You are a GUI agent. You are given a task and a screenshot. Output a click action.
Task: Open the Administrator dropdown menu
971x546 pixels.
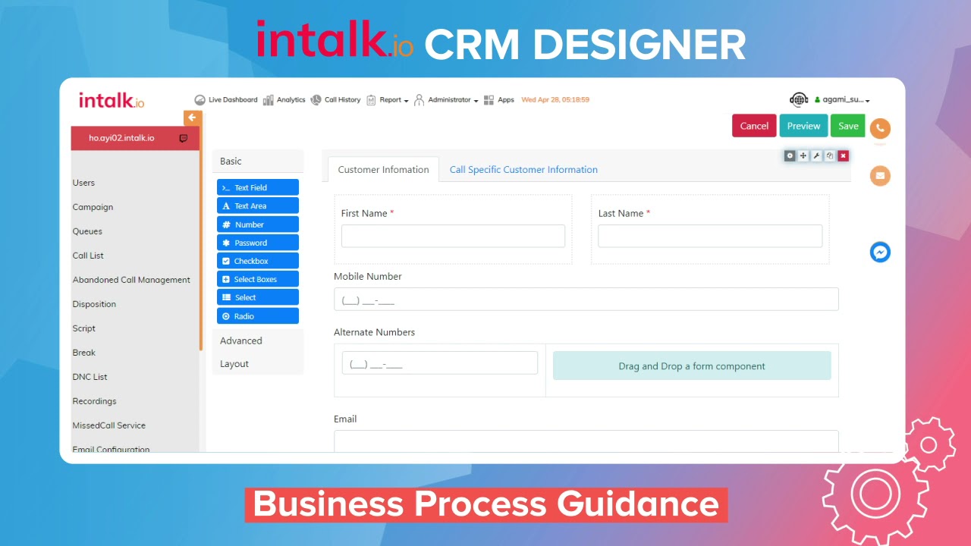coord(453,100)
